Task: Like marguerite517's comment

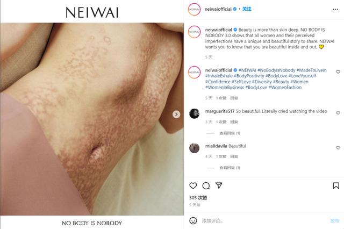Action: coord(338,113)
